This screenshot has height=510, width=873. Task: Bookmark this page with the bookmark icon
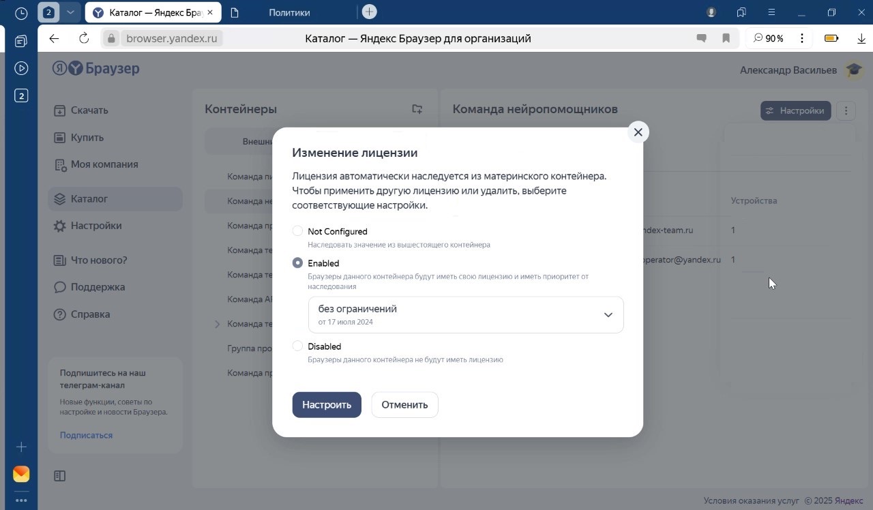726,38
